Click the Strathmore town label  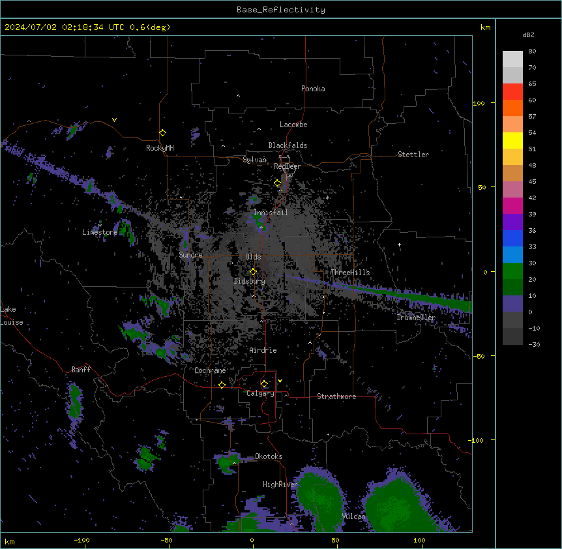tap(336, 396)
